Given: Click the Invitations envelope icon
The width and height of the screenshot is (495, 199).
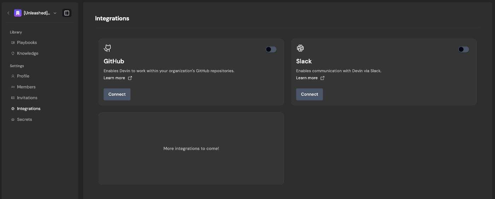Looking at the screenshot, I should 13,98.
